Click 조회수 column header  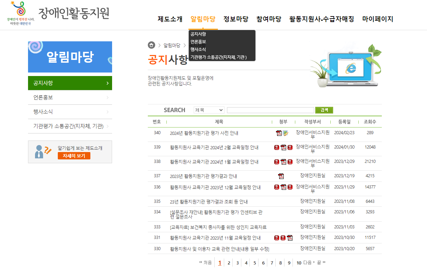click(x=370, y=122)
